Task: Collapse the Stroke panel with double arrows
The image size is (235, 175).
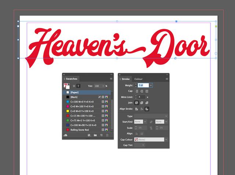Action: (167, 75)
